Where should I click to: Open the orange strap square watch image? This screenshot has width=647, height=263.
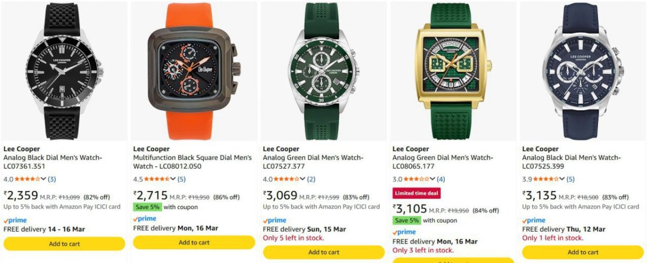(194, 71)
